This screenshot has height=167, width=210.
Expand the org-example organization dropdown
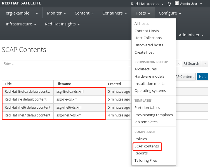(20, 13)
